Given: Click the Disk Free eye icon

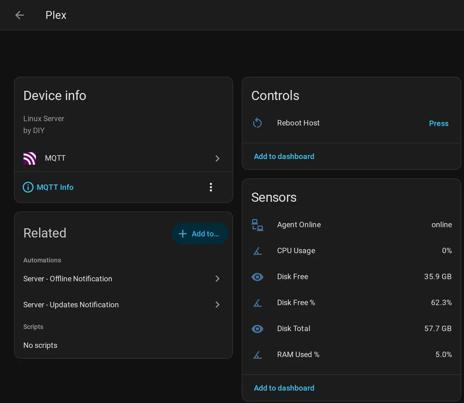Looking at the screenshot, I should coord(258,277).
